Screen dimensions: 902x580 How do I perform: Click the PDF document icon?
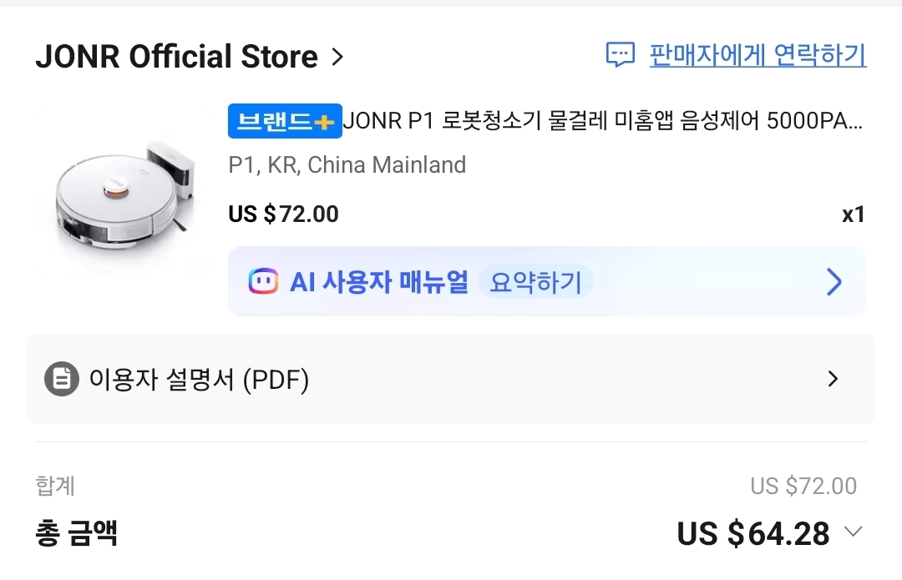pos(62,381)
